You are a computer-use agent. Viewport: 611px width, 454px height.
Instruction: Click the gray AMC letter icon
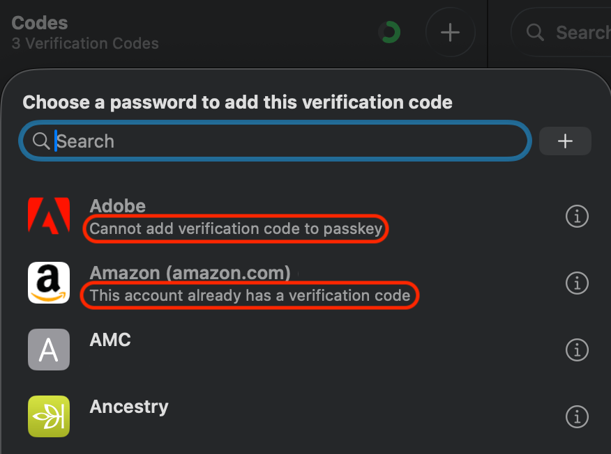(49, 350)
